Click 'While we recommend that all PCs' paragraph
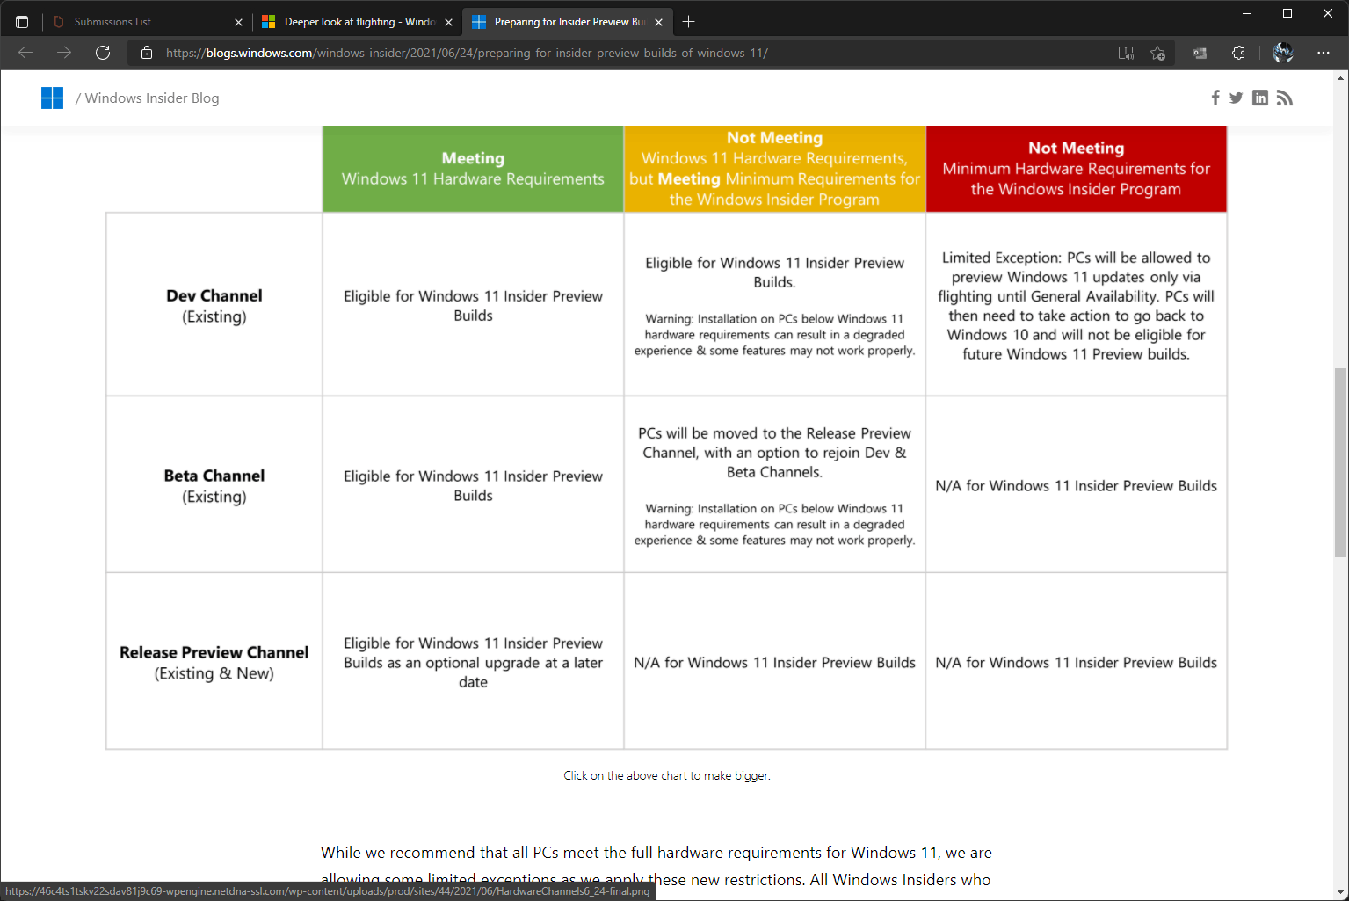This screenshot has height=901, width=1349. [656, 866]
